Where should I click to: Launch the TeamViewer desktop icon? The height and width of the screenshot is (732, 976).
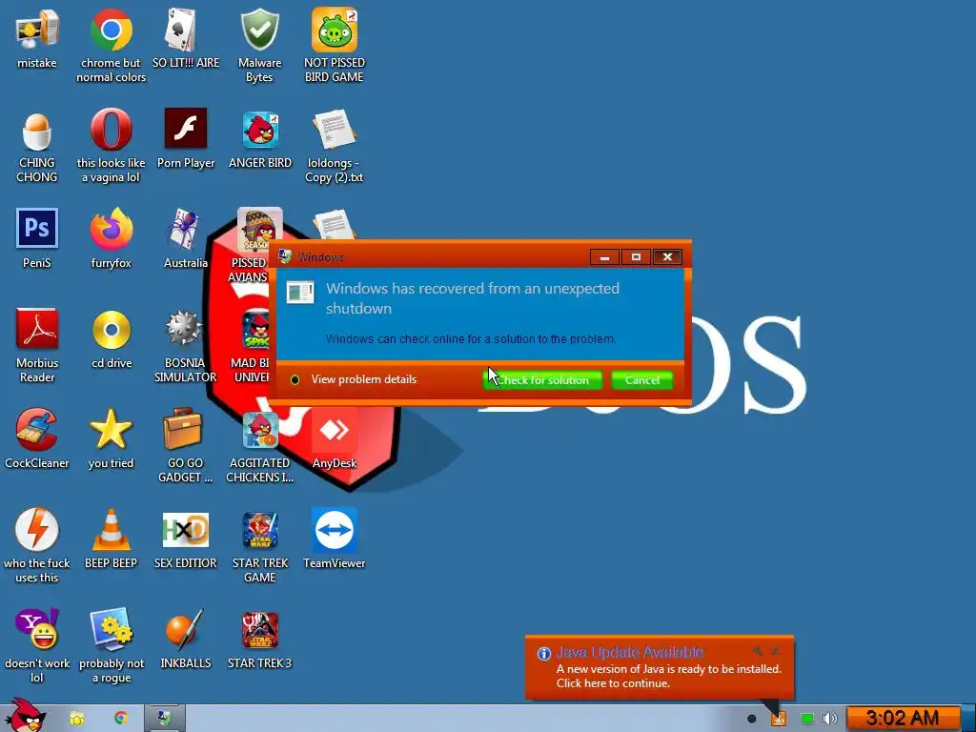click(335, 530)
